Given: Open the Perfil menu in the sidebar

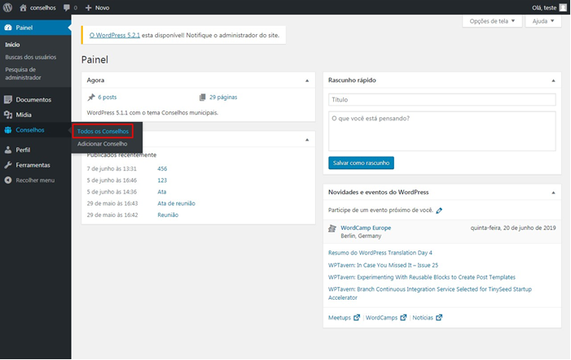Looking at the screenshot, I should (35, 150).
